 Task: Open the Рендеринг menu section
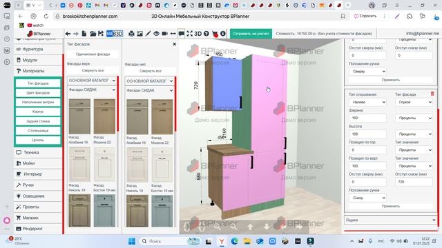point(38,229)
